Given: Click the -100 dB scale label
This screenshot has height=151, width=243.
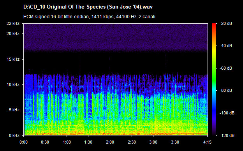Looking at the screenshot, I should tap(227, 113).
